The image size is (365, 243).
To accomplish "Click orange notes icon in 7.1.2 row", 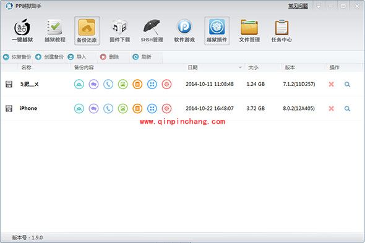I will point(137,84).
